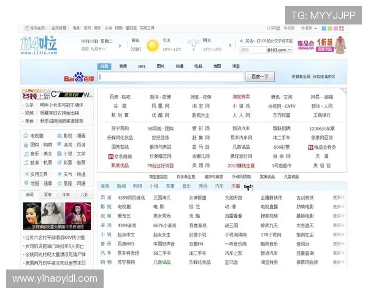Screen dimensions: 368x294
Task: Click the folded corner icon of links panel
Action: (x=344, y=91)
